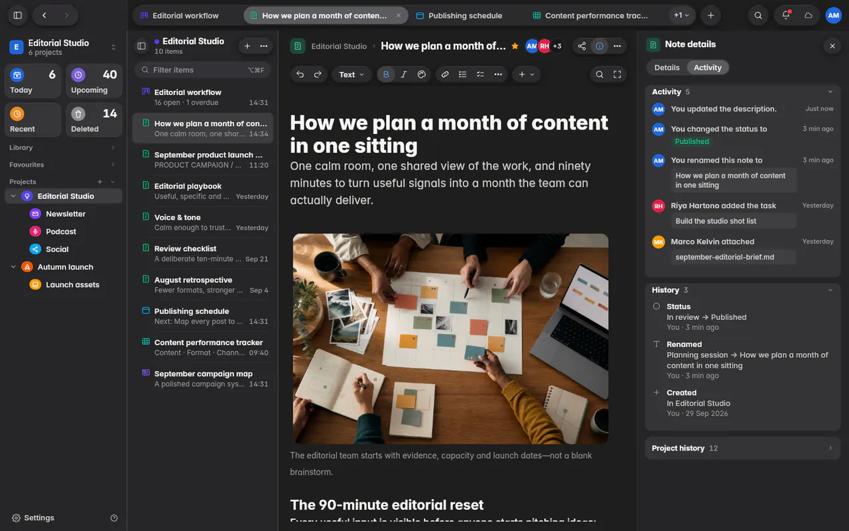
Task: Open a new tab
Action: (710, 15)
